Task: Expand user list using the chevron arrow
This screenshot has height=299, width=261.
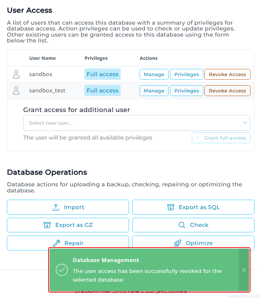Action: coord(245,123)
